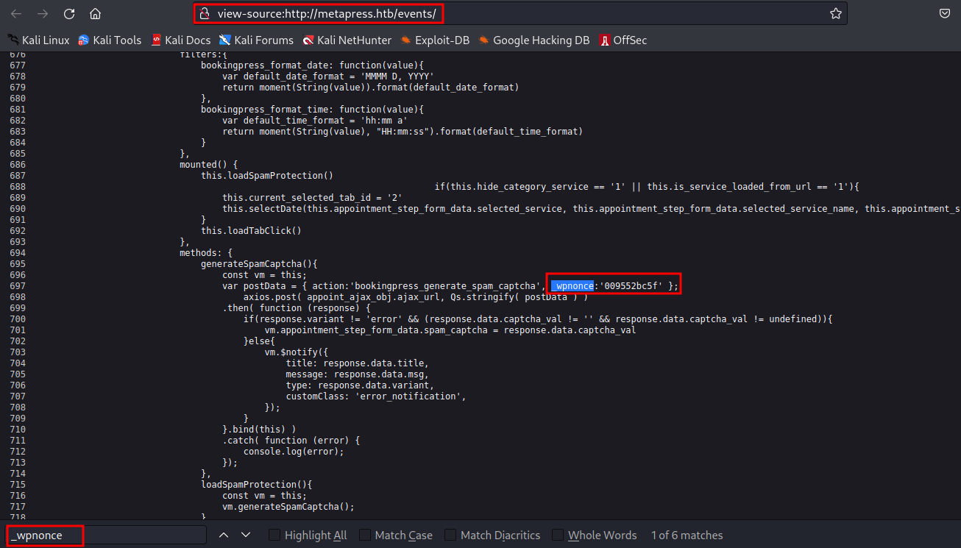Open the Kali Tools bookmark
This screenshot has width=961, height=548.
tap(110, 40)
